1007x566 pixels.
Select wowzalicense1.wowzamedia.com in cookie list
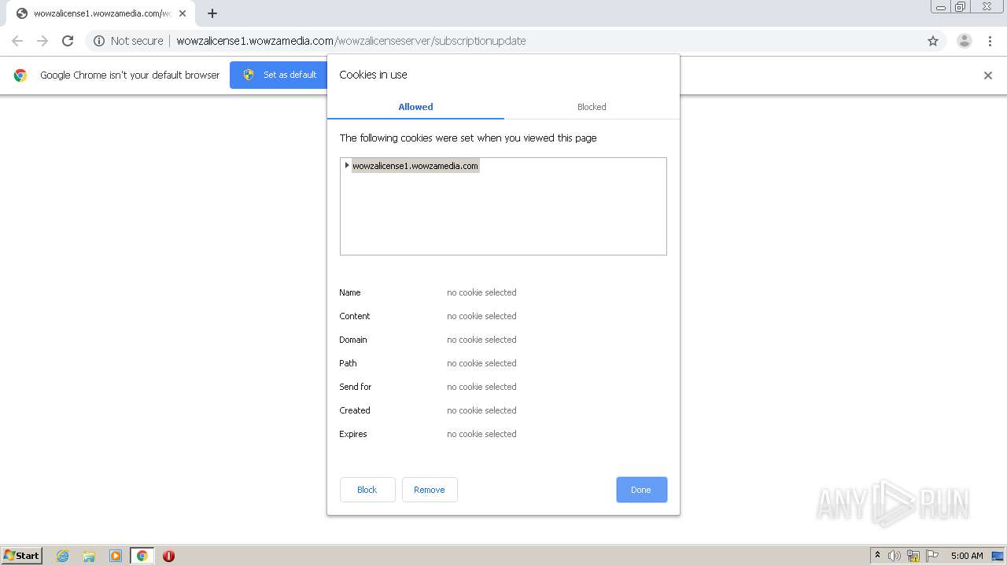point(415,166)
